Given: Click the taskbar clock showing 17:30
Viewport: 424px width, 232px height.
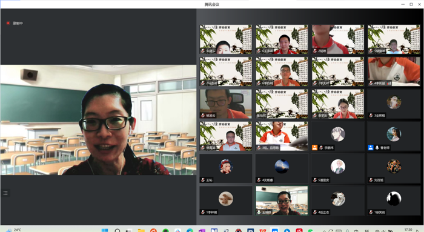Looking at the screenshot, I should click(x=408, y=230).
